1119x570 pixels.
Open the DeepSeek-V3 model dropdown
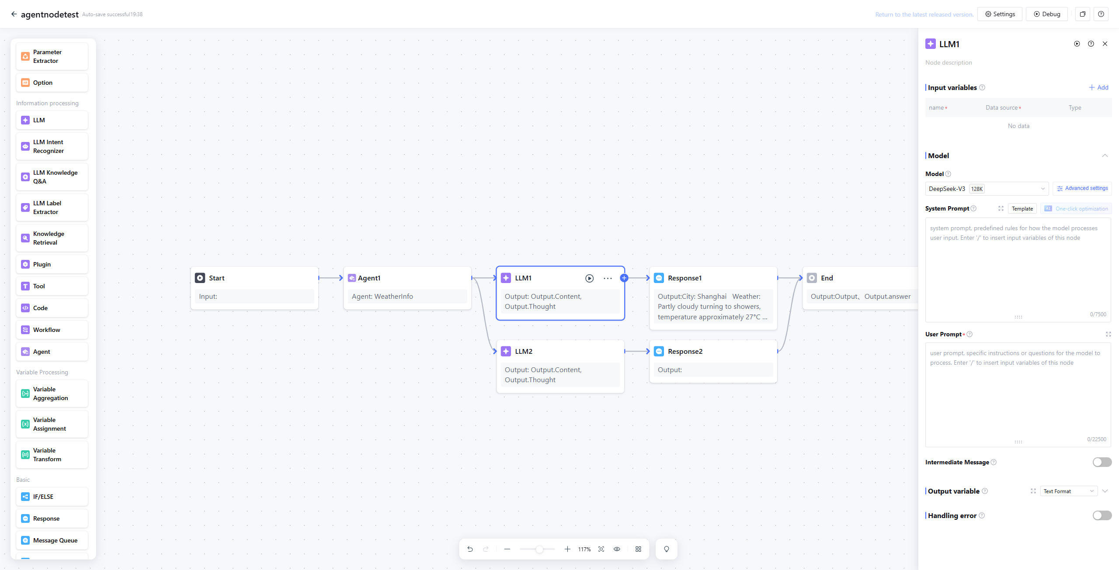[x=987, y=189]
